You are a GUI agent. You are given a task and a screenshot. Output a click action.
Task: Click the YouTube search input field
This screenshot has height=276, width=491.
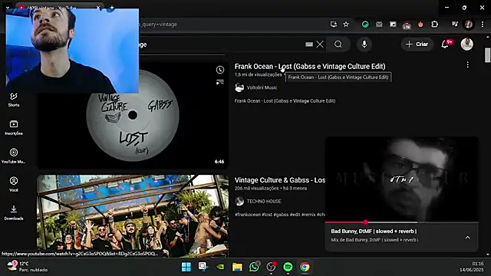tap(221, 44)
